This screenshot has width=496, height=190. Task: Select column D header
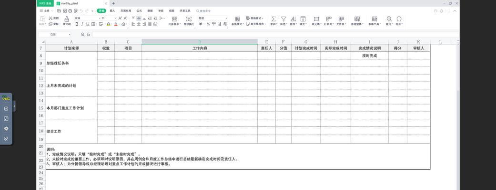(x=200, y=42)
